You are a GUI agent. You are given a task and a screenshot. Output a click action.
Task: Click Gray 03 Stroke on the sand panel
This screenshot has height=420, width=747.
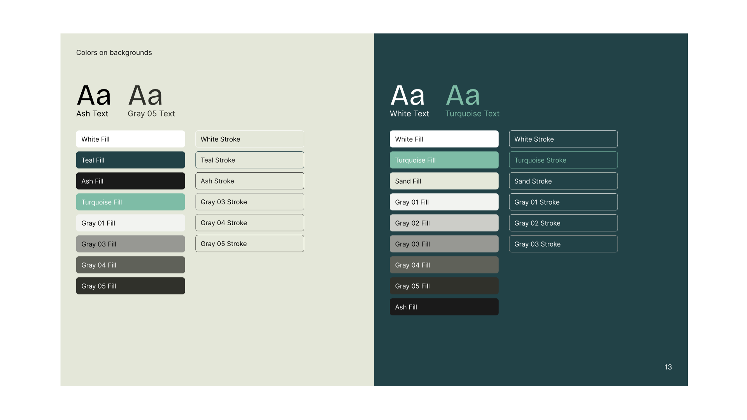coord(250,202)
